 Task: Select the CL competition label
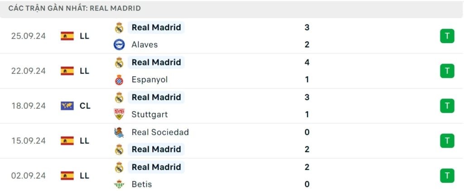(x=85, y=106)
